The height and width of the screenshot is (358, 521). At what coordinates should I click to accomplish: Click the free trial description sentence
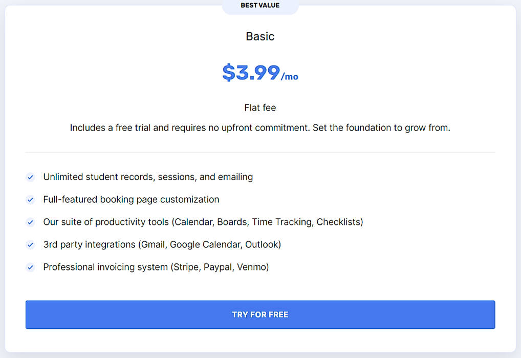coord(260,128)
